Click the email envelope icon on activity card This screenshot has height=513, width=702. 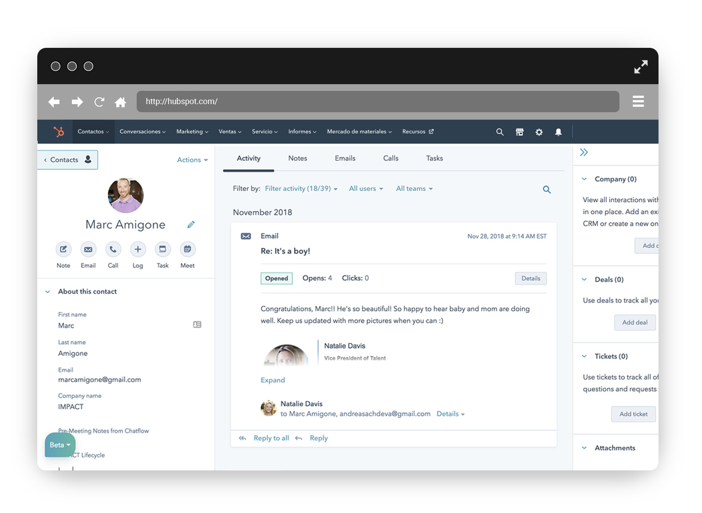246,236
